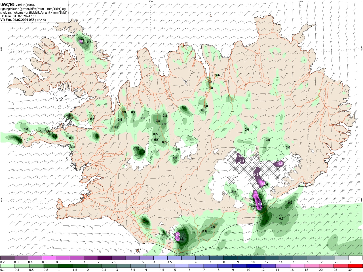Pick the bottom-row grey-green swatch at 2.5
This screenshot has width=363, height=272.
(x=109, y=266)
